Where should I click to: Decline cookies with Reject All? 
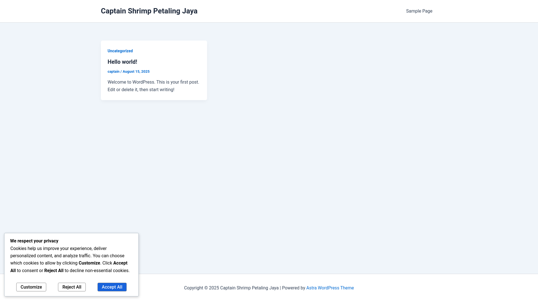(72, 287)
